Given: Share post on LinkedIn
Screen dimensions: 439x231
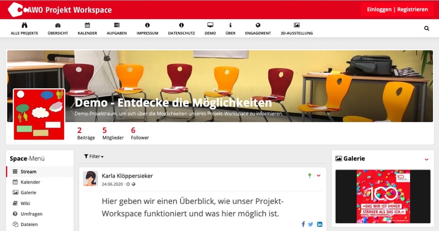Looking at the screenshot, I should point(319,224).
